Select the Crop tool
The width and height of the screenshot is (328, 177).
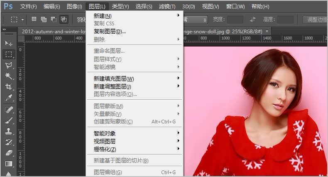(x=8, y=87)
